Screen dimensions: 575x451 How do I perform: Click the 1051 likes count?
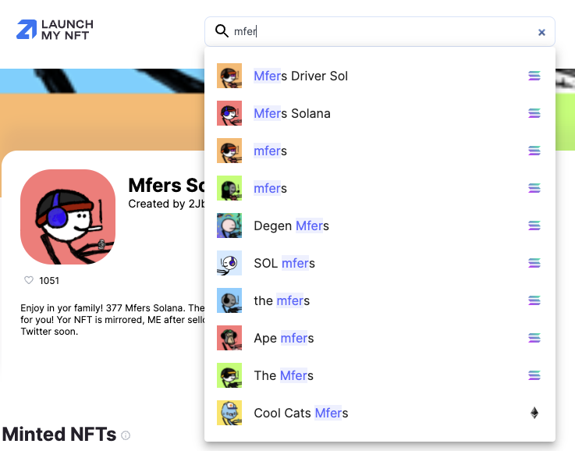pyautogui.click(x=49, y=280)
